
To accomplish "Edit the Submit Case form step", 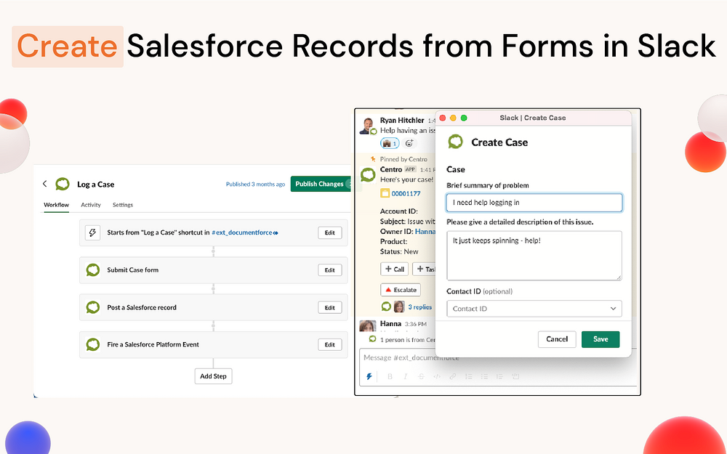I will click(329, 270).
